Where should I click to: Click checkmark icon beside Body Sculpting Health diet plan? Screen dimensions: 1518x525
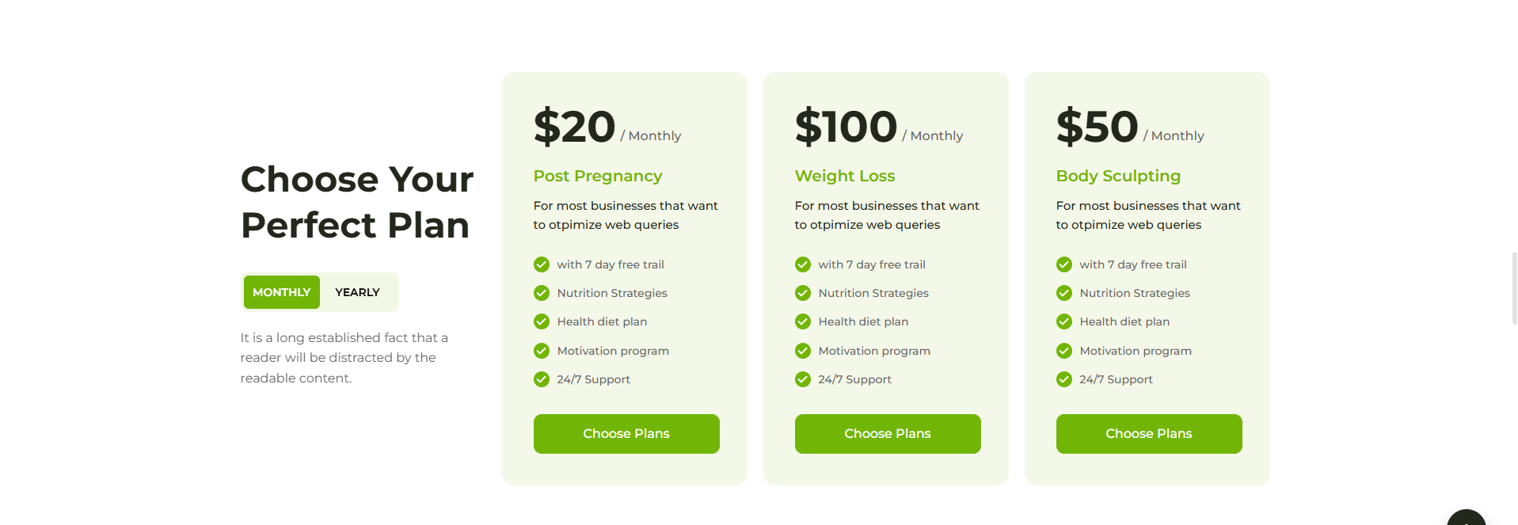[x=1064, y=321]
